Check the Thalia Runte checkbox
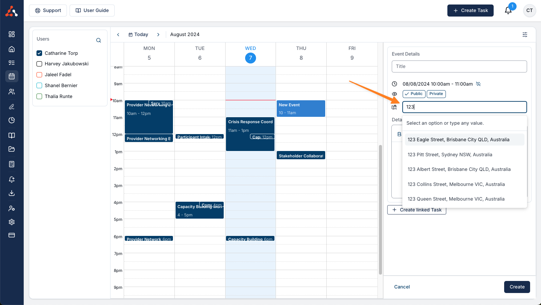The width and height of the screenshot is (541, 305). (39, 97)
